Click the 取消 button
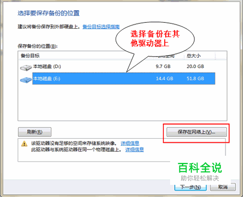This screenshot has height=197, width=243. tap(223, 187)
